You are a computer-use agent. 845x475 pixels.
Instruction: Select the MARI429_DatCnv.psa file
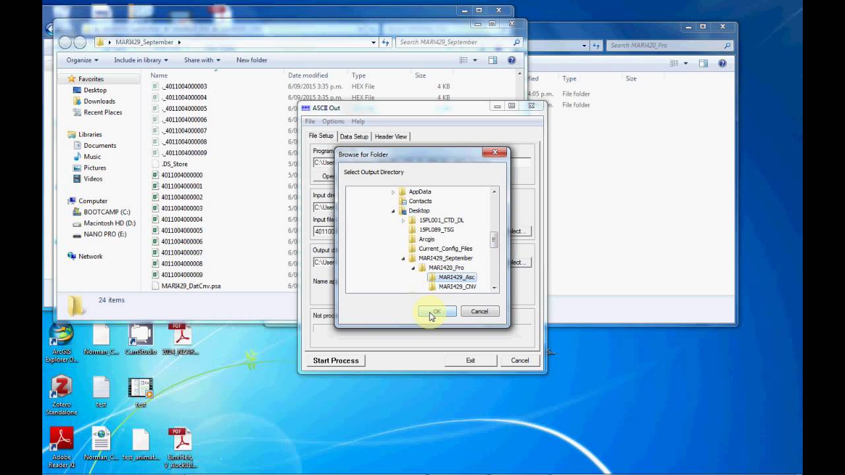(x=191, y=286)
